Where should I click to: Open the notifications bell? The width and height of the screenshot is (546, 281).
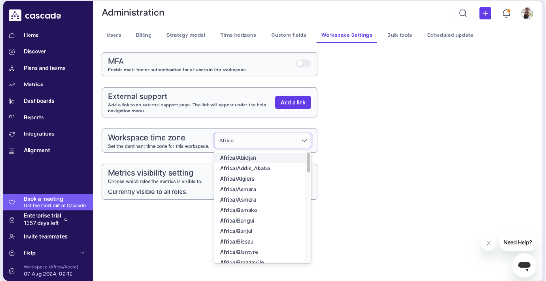coord(506,14)
